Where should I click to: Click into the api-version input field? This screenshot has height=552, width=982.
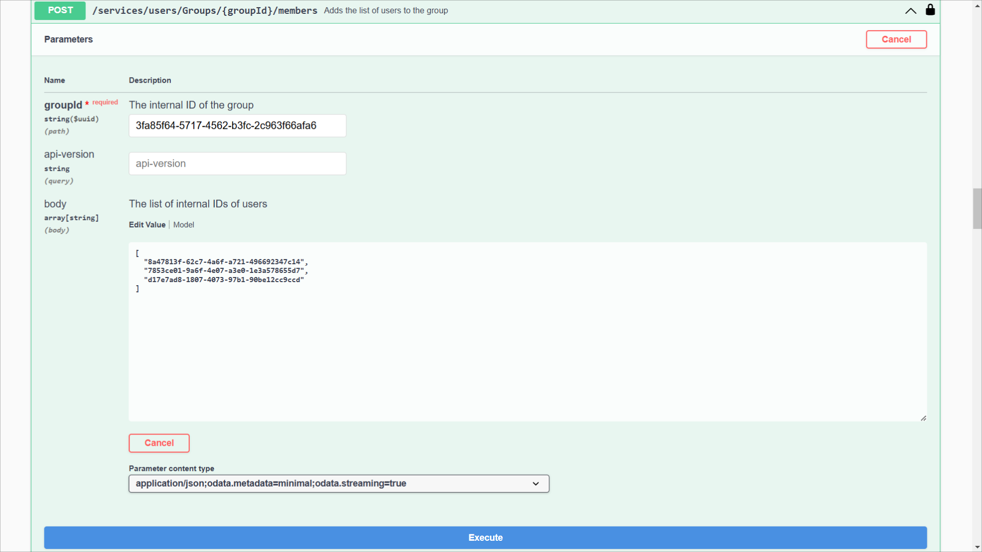(x=237, y=164)
